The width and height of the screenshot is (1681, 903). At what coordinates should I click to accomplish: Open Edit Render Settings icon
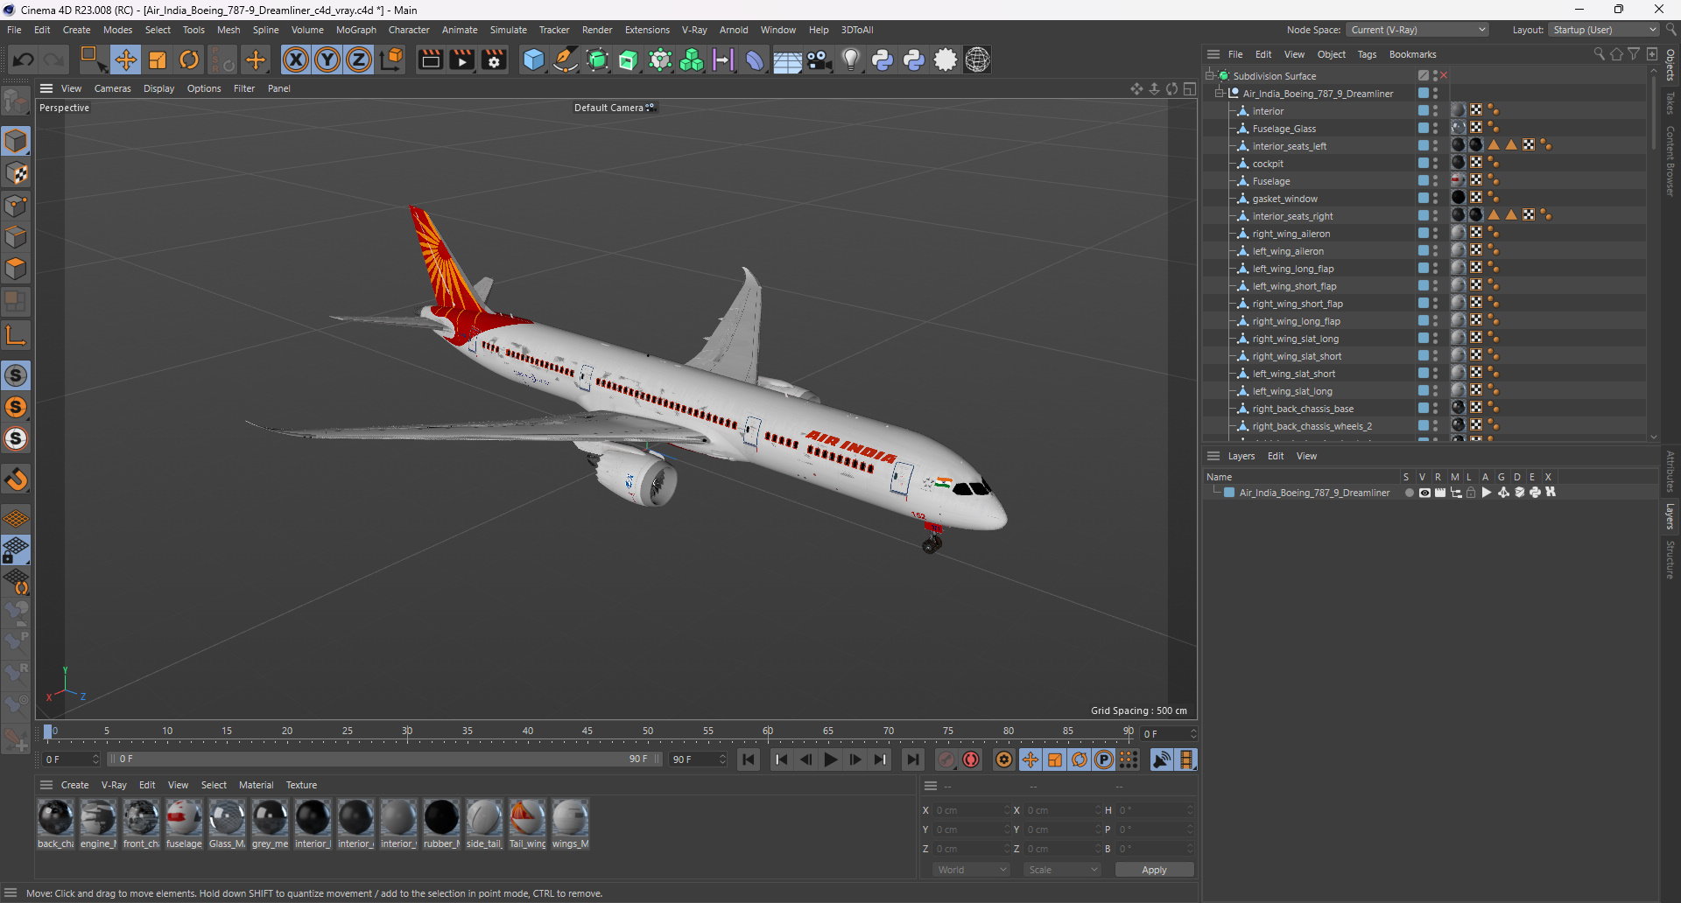coord(494,59)
